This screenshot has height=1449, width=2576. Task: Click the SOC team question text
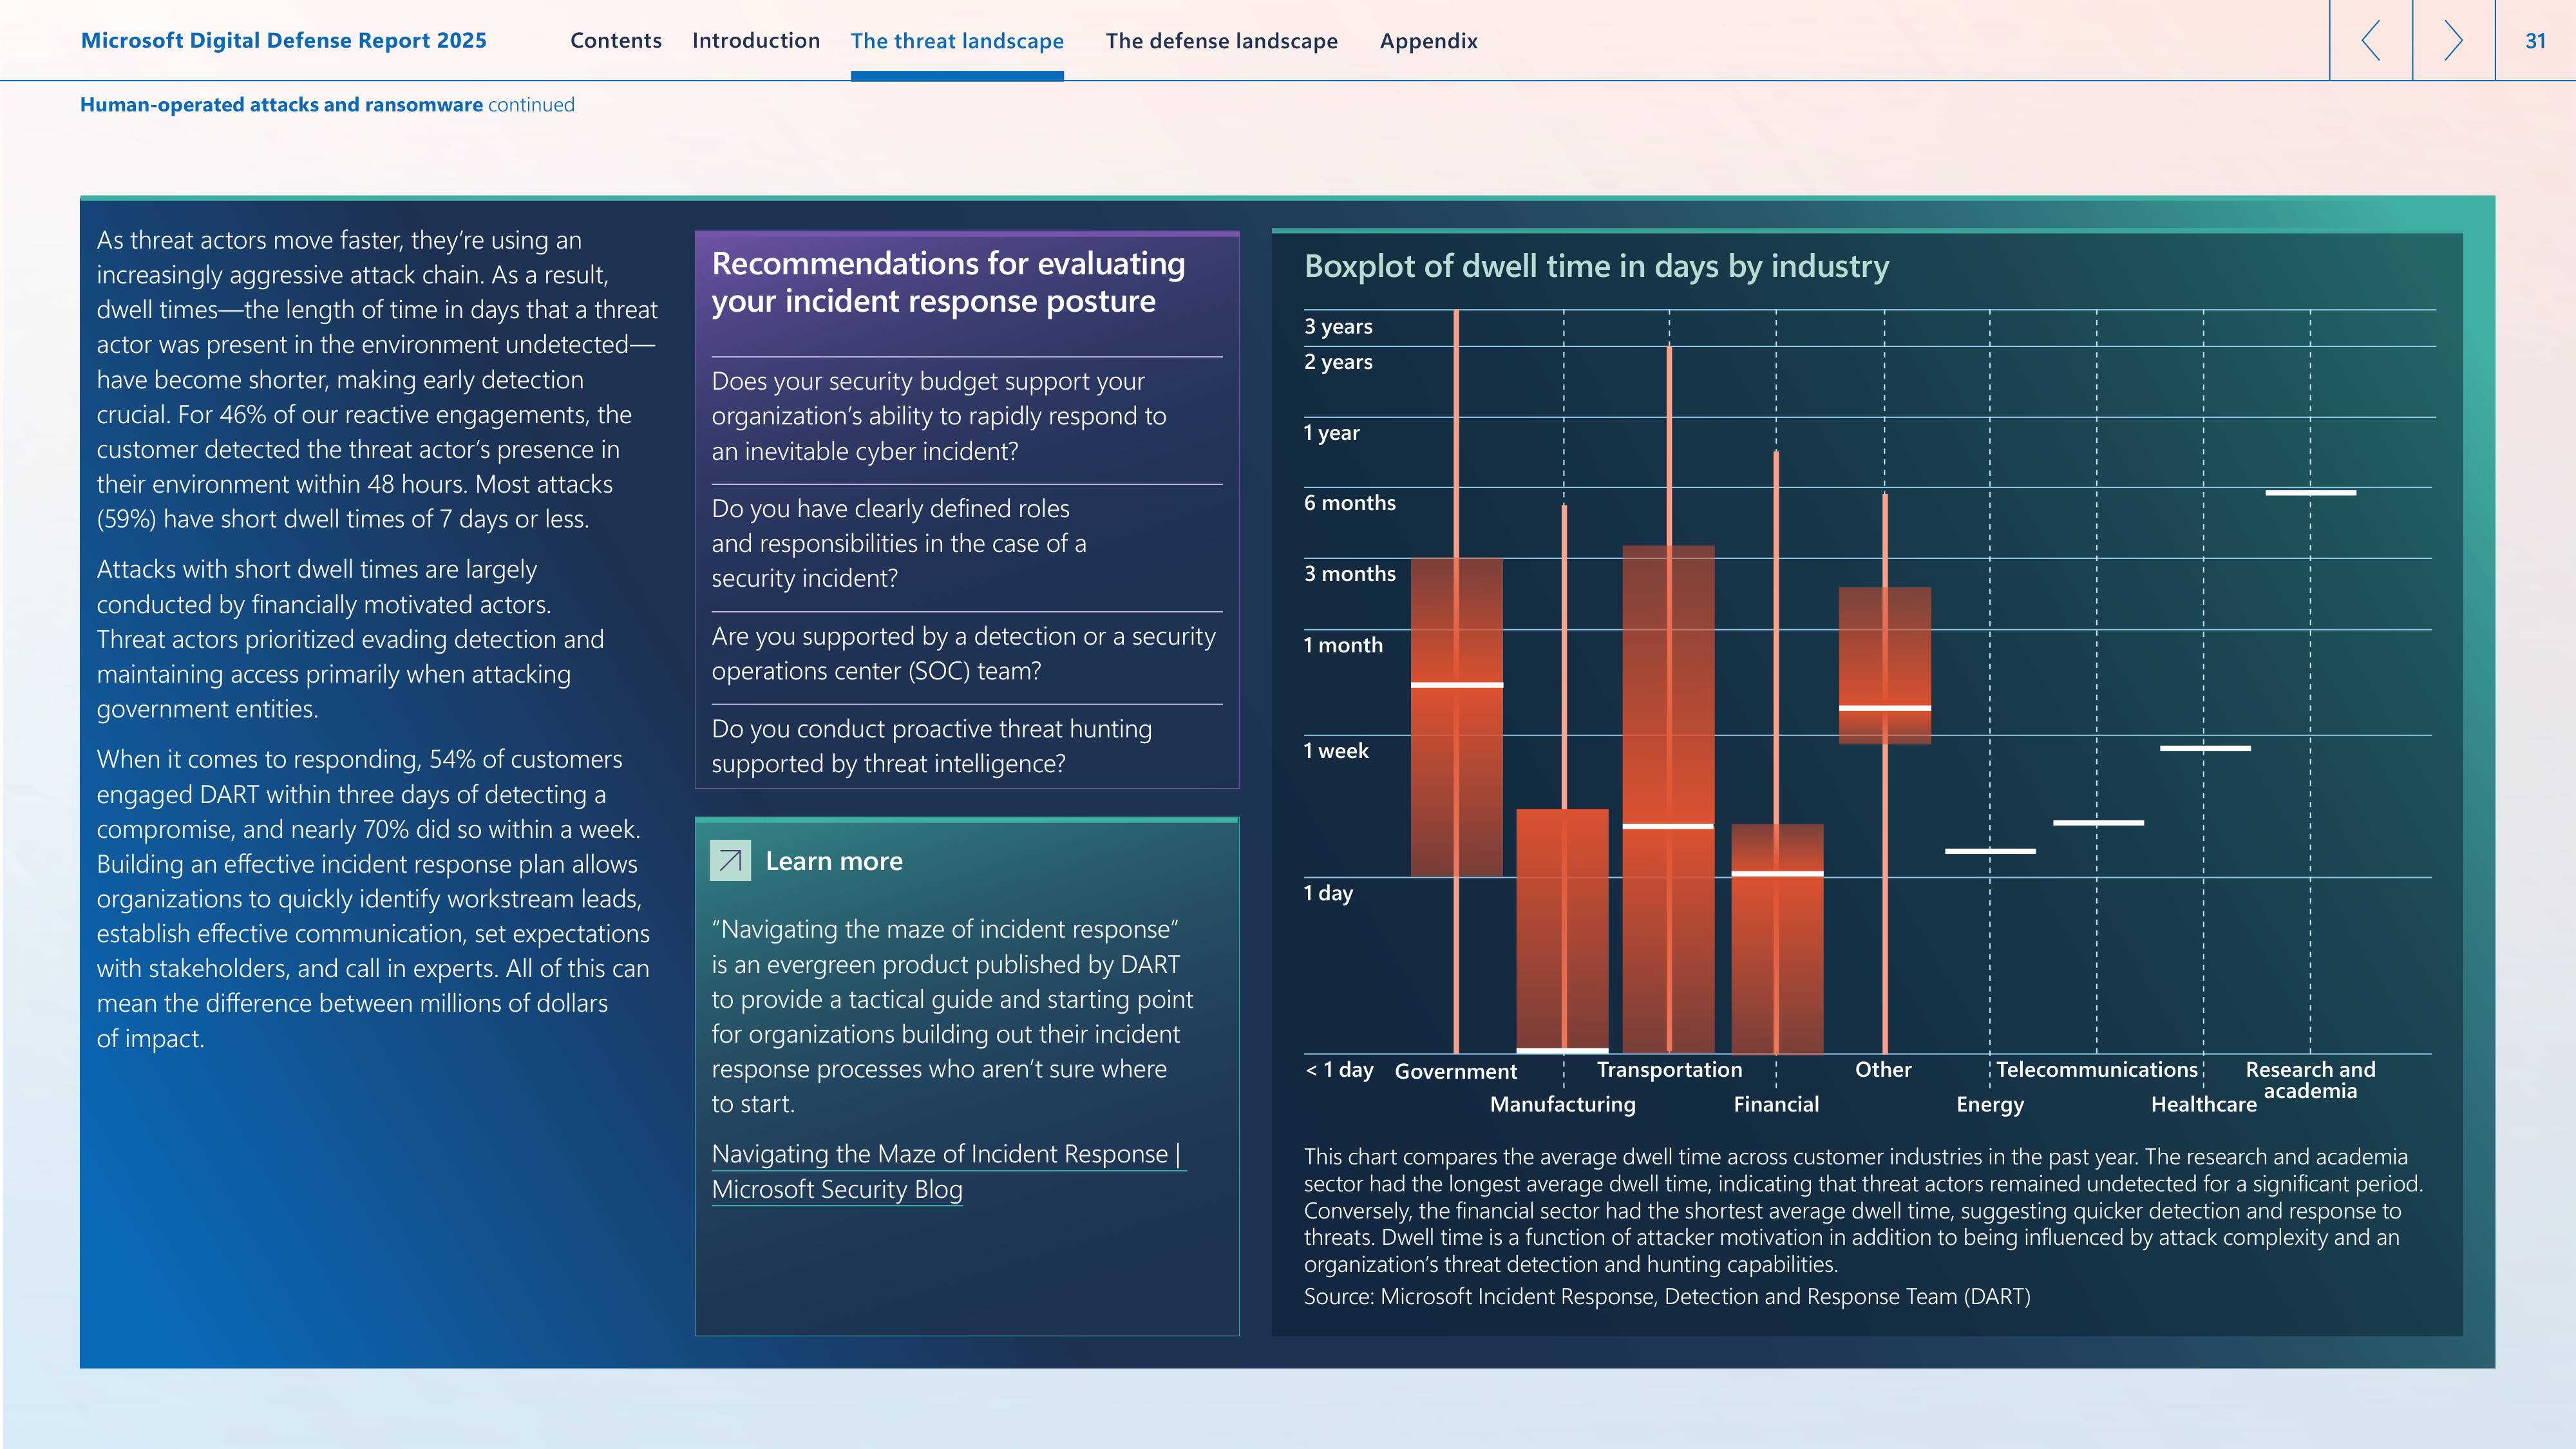964,653
